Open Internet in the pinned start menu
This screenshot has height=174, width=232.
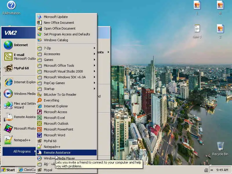click(x=19, y=45)
